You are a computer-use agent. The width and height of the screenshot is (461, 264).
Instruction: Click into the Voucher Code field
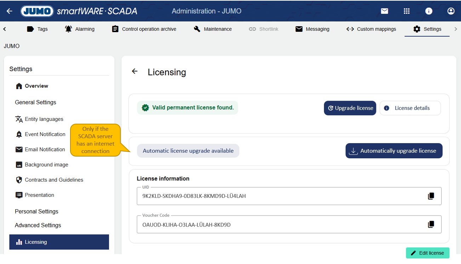point(289,224)
